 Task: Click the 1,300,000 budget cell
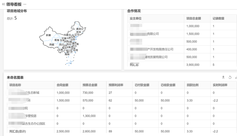(x=89, y=116)
